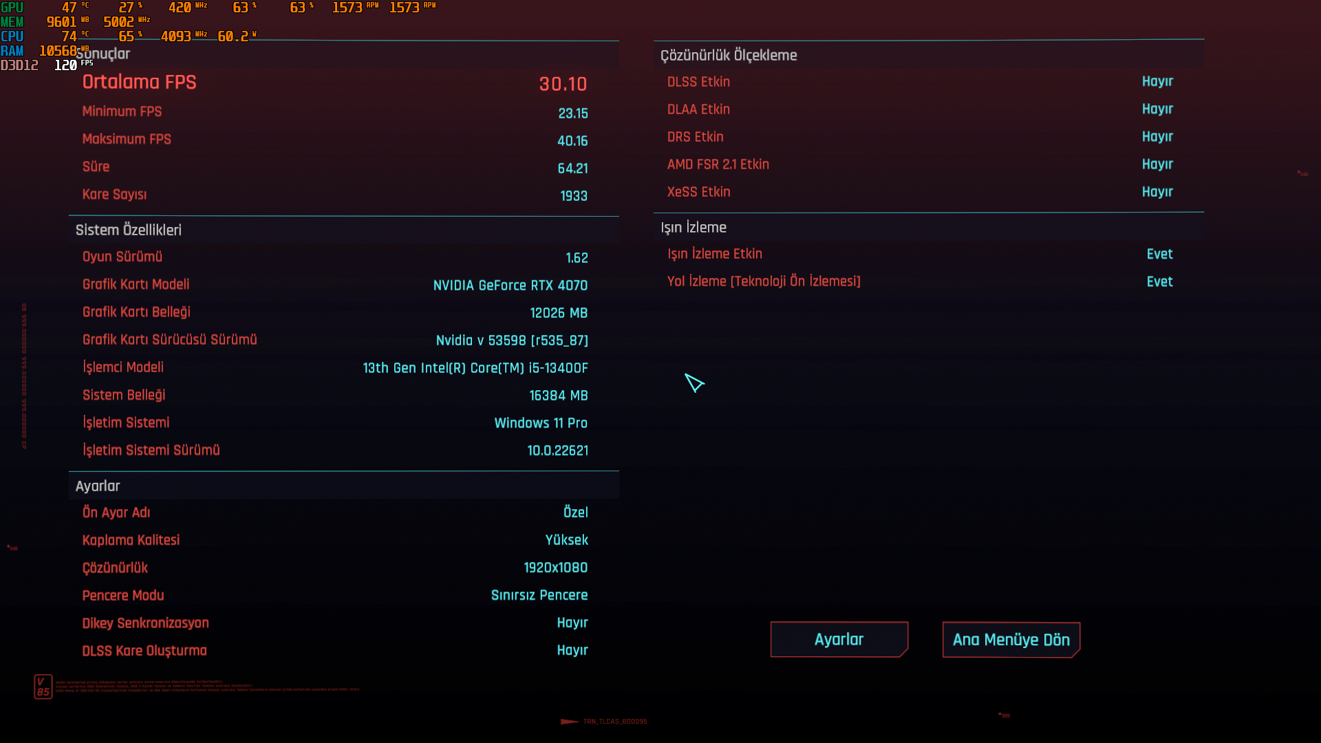
Task: Click the Işın İzleme section header
Action: tap(694, 228)
